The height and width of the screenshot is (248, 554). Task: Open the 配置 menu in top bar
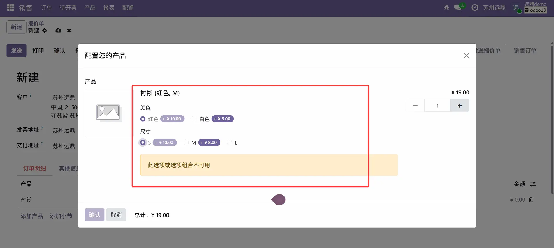click(x=128, y=8)
